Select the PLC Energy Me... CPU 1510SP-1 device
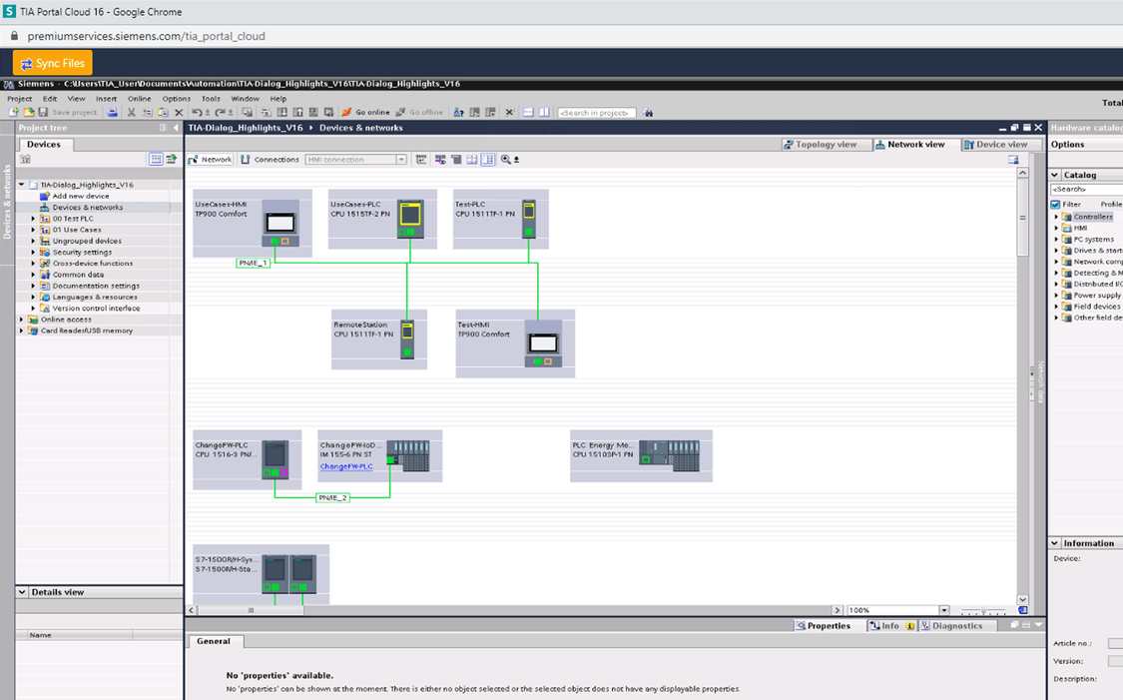1123x700 pixels. click(x=641, y=455)
